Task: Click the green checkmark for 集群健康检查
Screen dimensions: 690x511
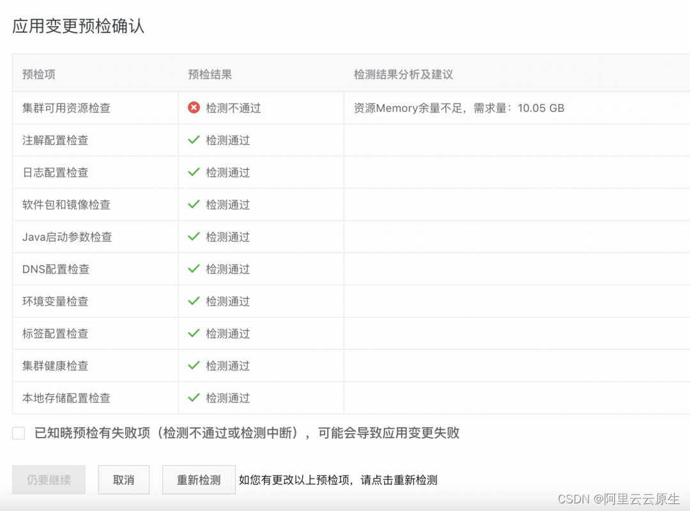Action: tap(194, 365)
